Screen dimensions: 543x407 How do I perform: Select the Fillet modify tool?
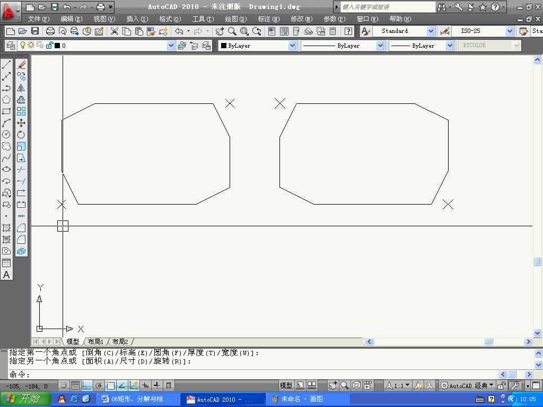click(x=21, y=240)
